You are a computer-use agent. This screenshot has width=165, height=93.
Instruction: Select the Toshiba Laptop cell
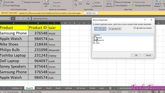click(x=14, y=55)
